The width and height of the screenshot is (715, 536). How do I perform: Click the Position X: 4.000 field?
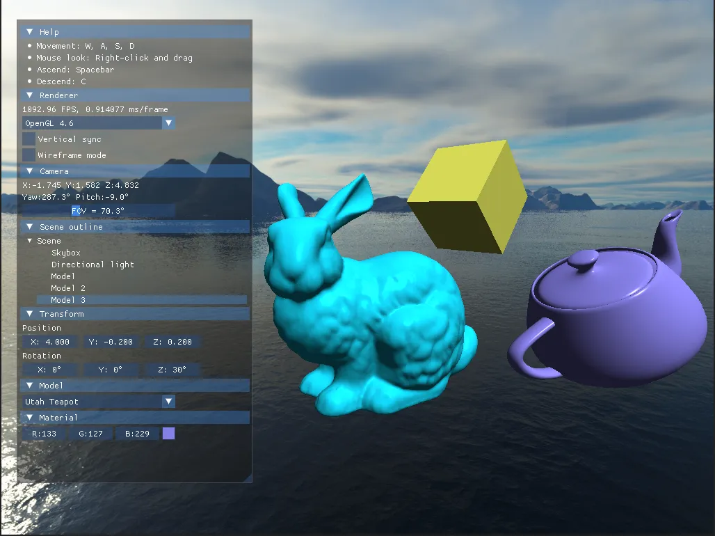pyautogui.click(x=49, y=342)
